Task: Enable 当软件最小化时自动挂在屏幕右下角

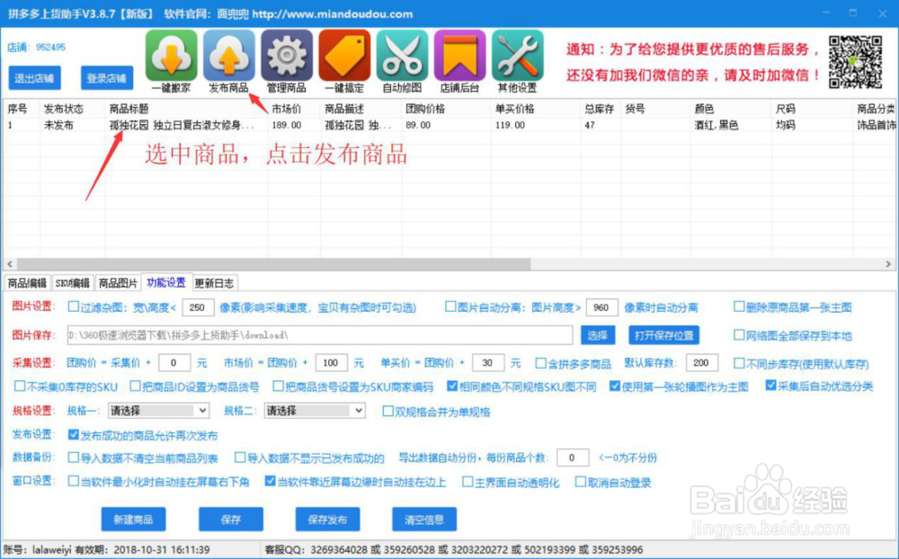Action: (x=74, y=481)
